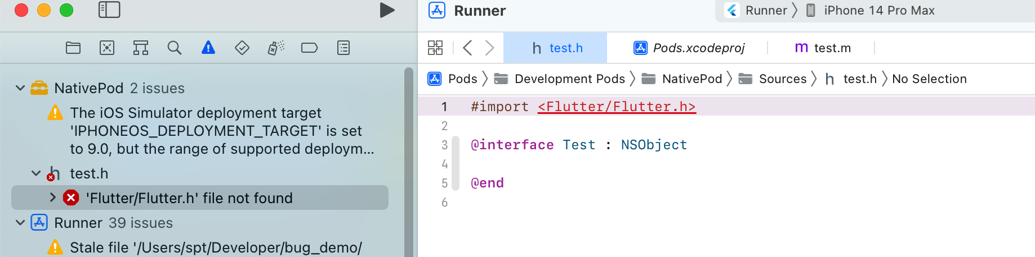Open the Find navigator magnifier icon
The height and width of the screenshot is (257, 1035).
(x=175, y=48)
